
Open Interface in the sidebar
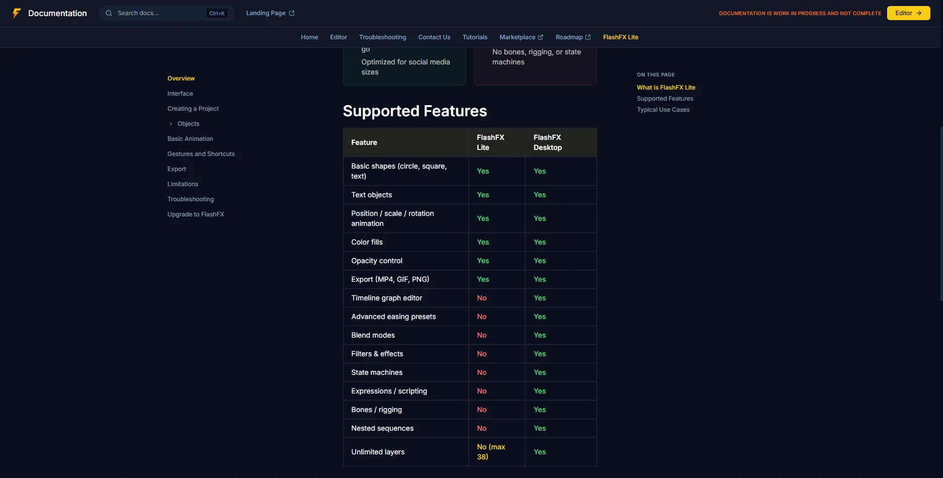coord(180,94)
